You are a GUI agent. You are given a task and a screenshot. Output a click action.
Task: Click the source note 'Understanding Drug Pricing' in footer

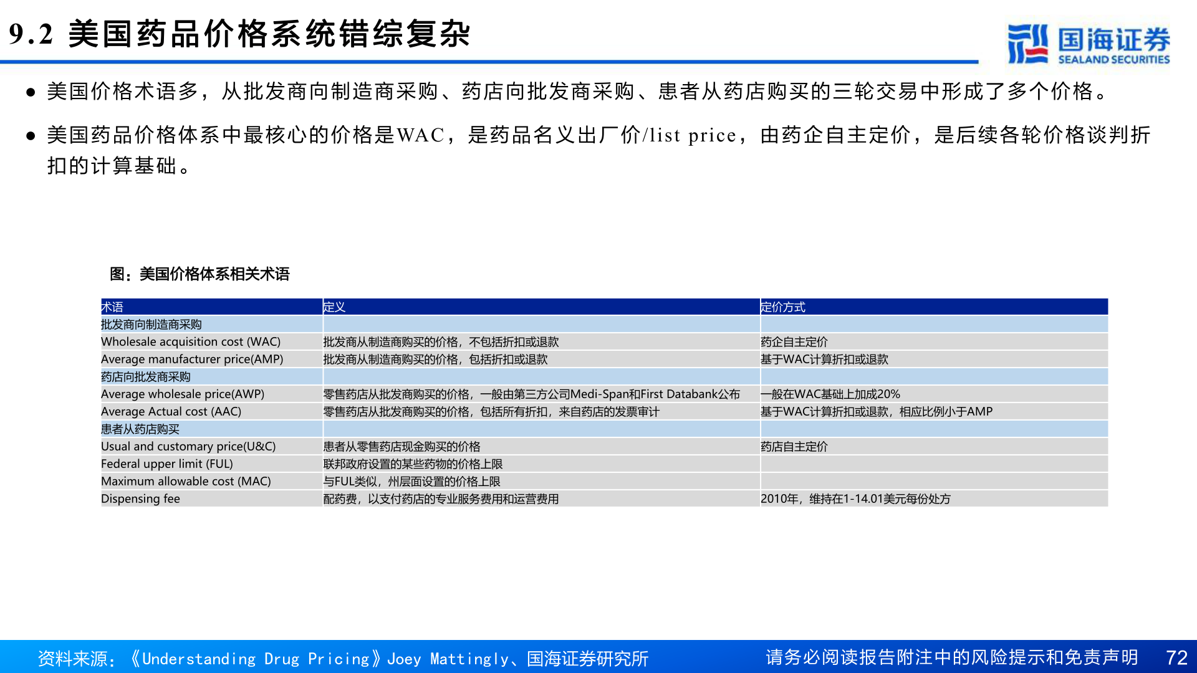tap(343, 659)
